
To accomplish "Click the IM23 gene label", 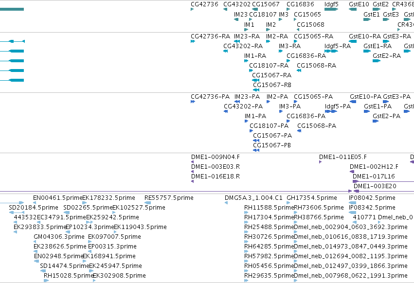I will click(240, 15).
